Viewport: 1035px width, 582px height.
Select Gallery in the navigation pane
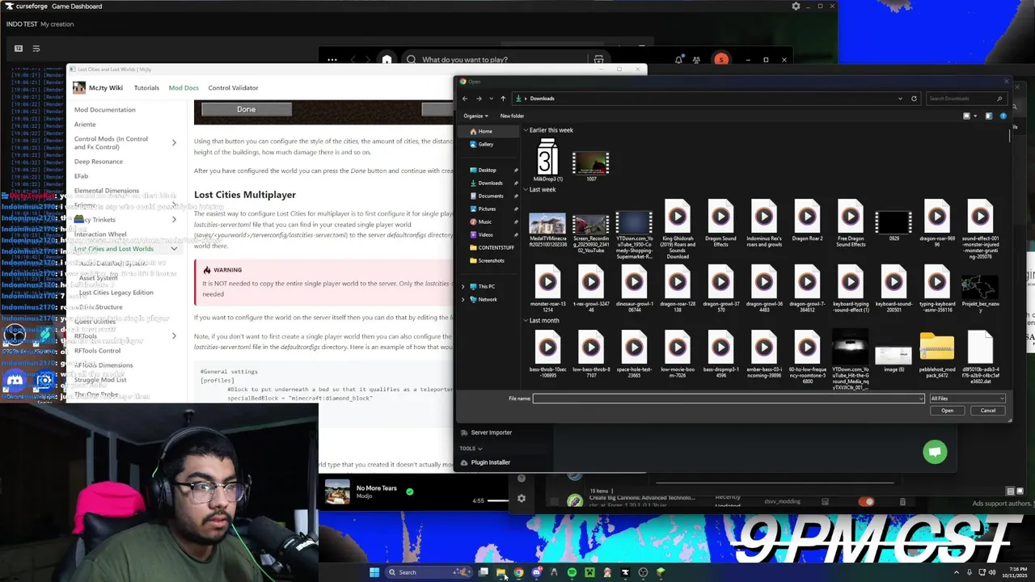click(x=485, y=144)
